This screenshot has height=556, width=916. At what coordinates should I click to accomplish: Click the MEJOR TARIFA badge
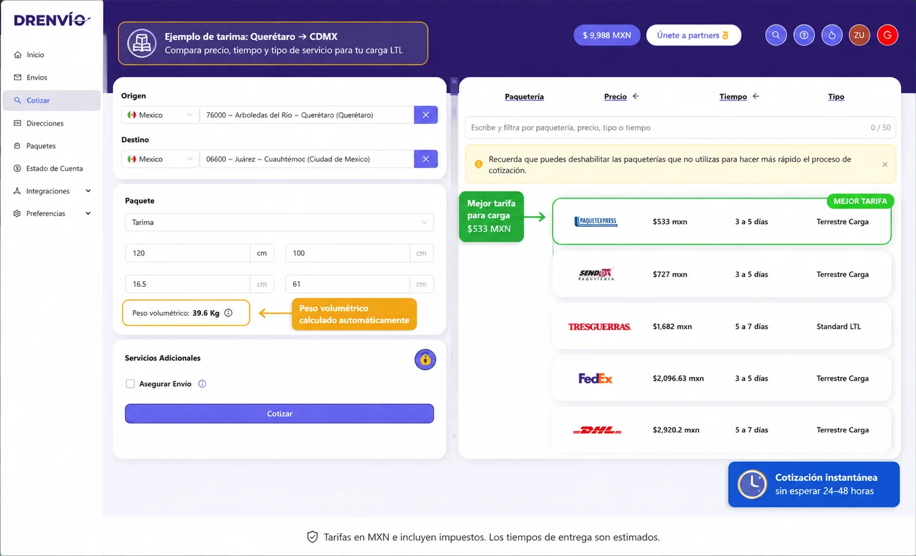(x=860, y=201)
